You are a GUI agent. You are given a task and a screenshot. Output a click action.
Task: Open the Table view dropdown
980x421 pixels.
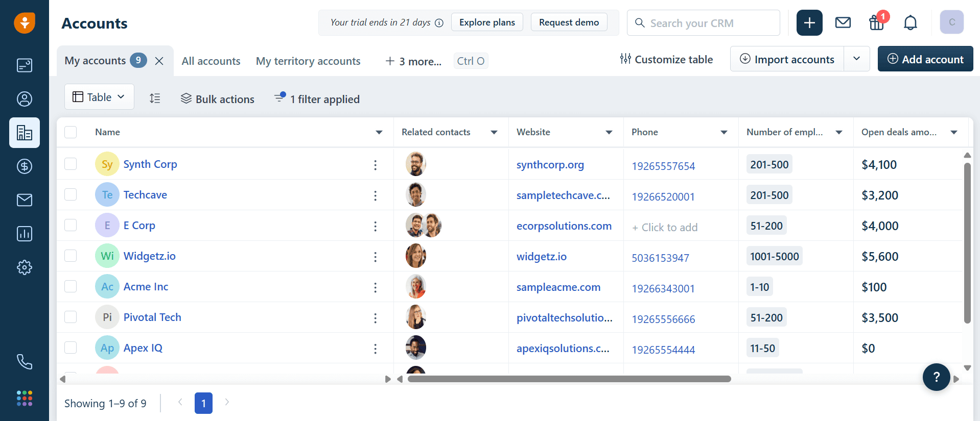99,97
